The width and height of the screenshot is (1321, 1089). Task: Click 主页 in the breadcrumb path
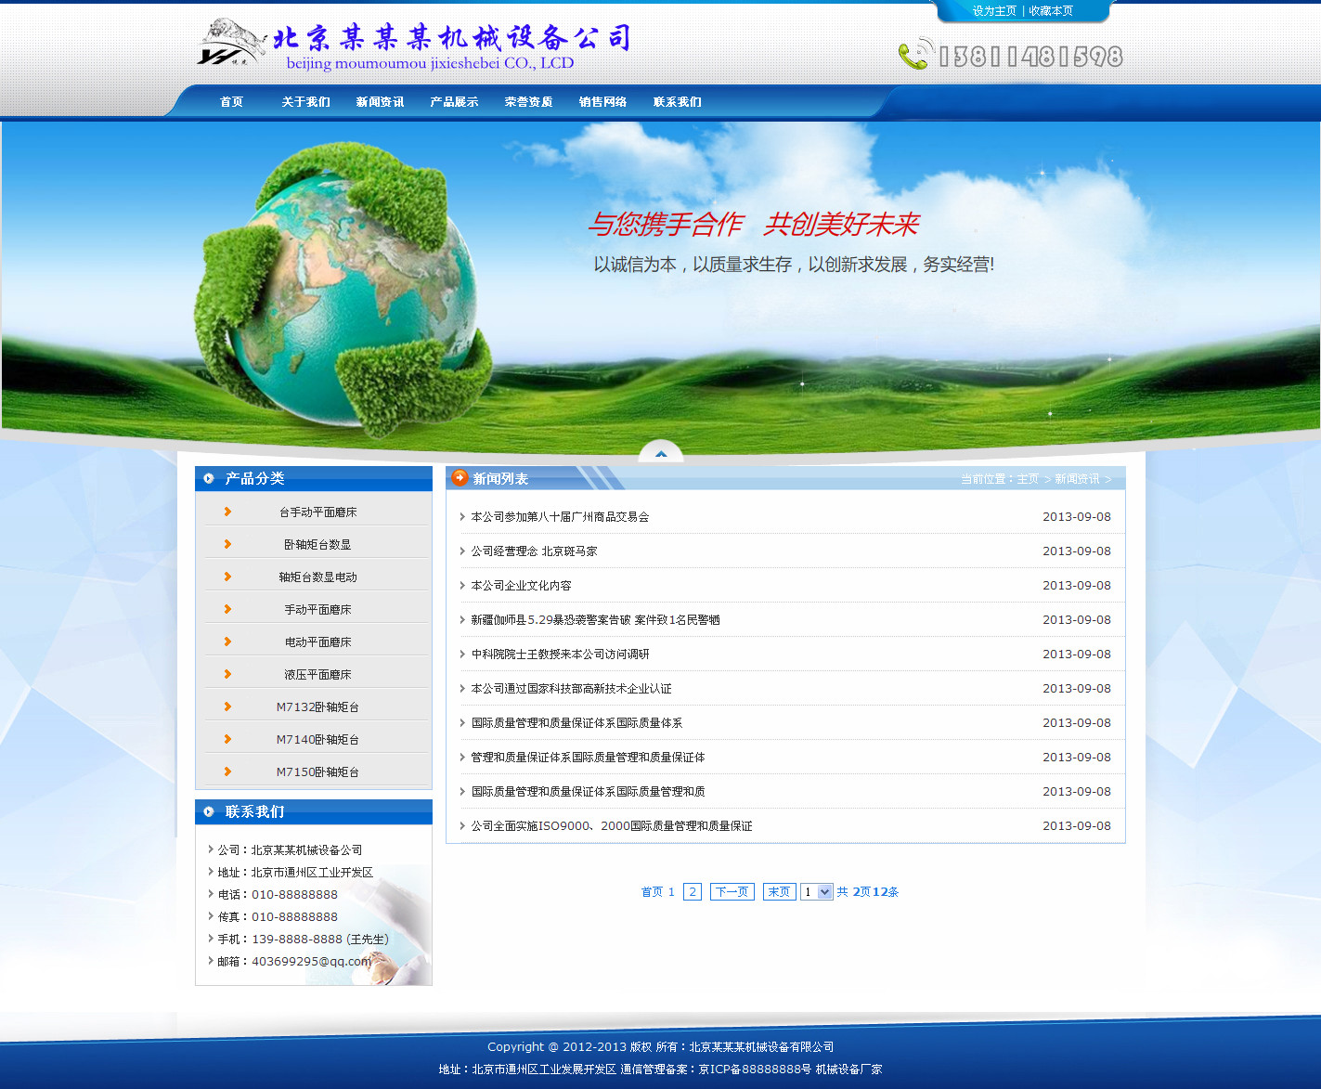[1028, 479]
